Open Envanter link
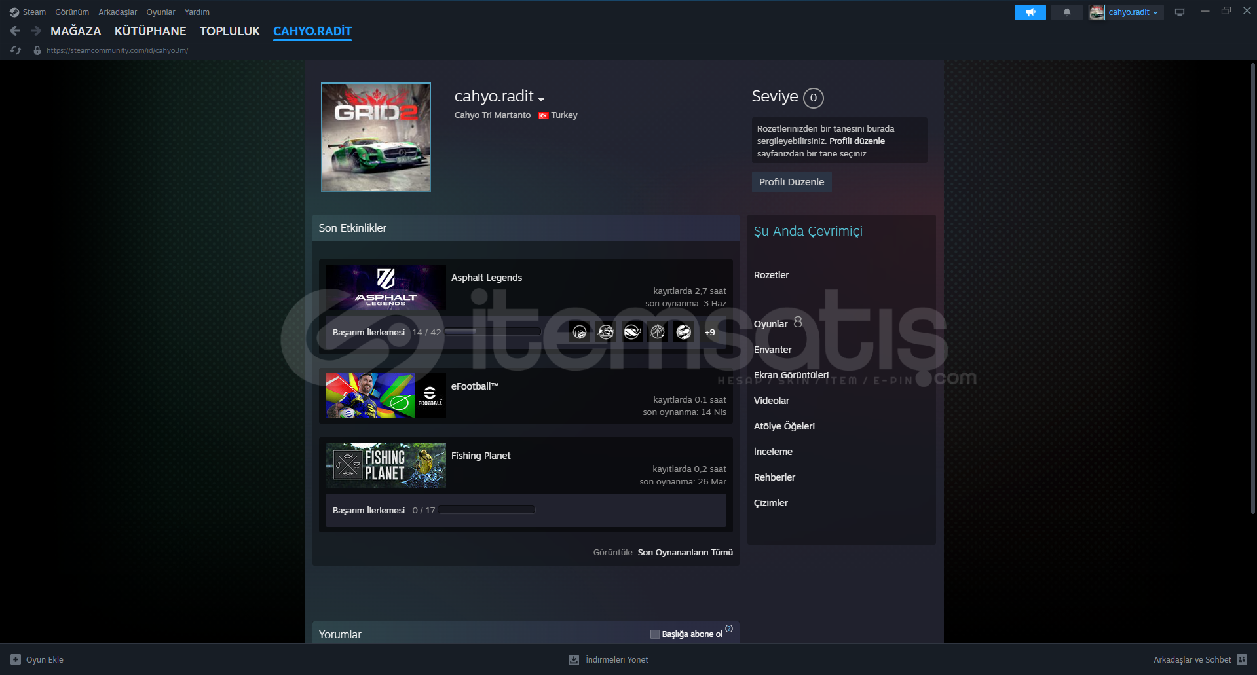 tap(773, 350)
